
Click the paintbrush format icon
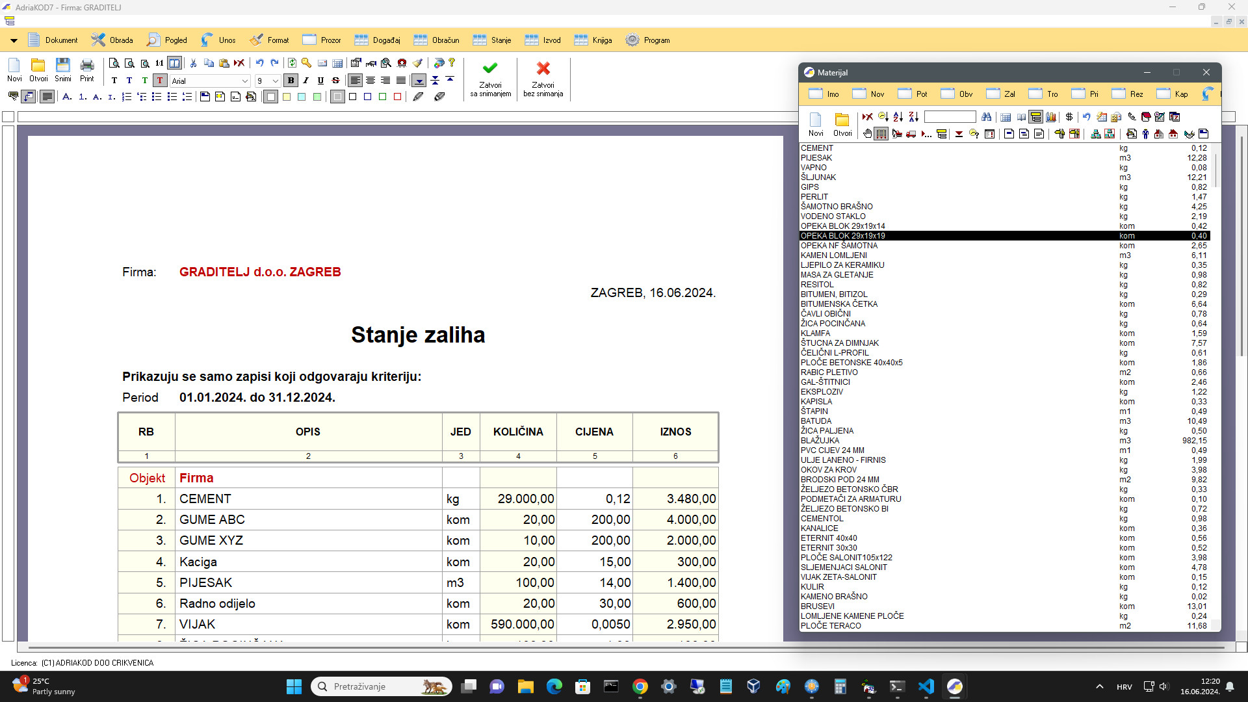tap(417, 63)
